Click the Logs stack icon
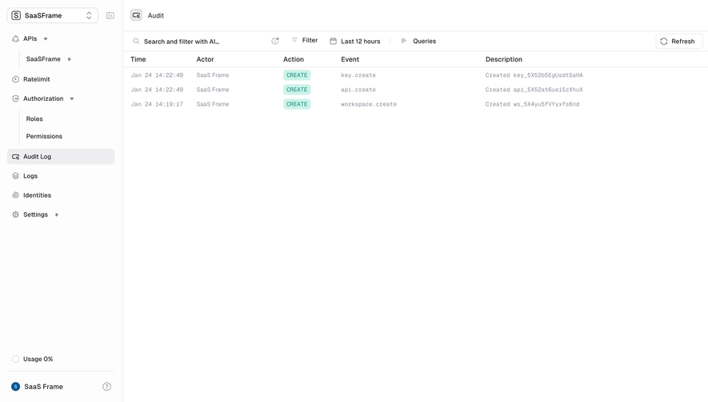Image resolution: width=708 pixels, height=402 pixels. 15,176
